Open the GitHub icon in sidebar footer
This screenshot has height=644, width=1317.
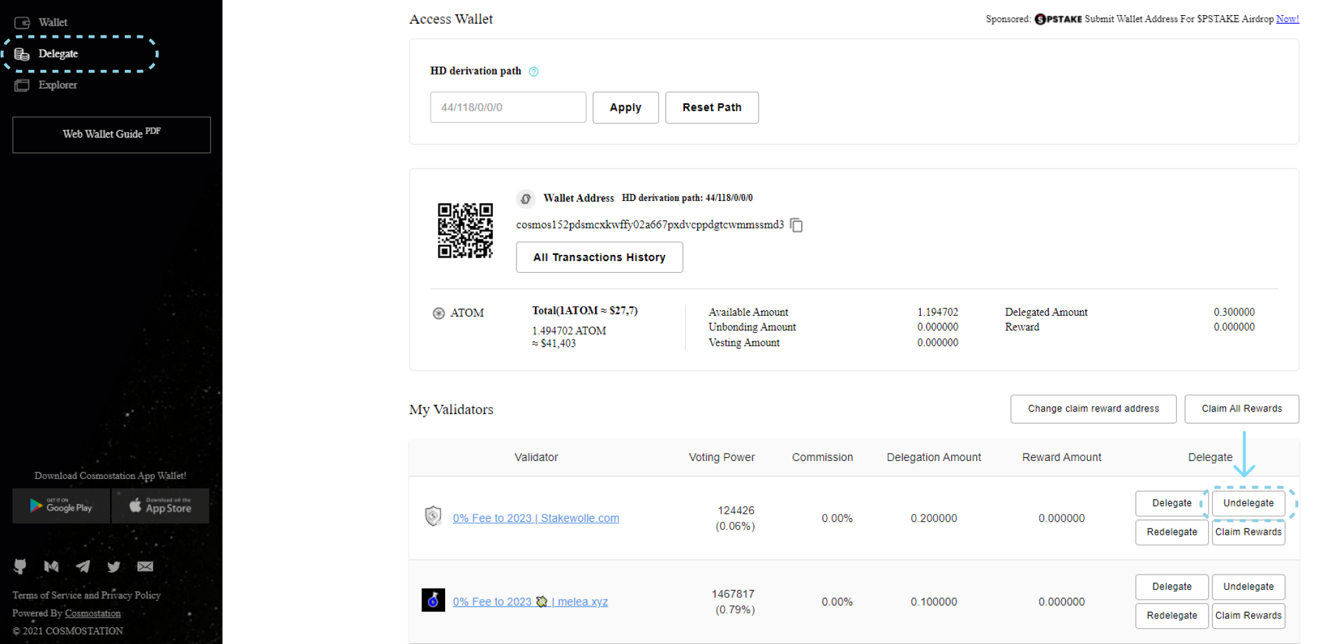20,566
